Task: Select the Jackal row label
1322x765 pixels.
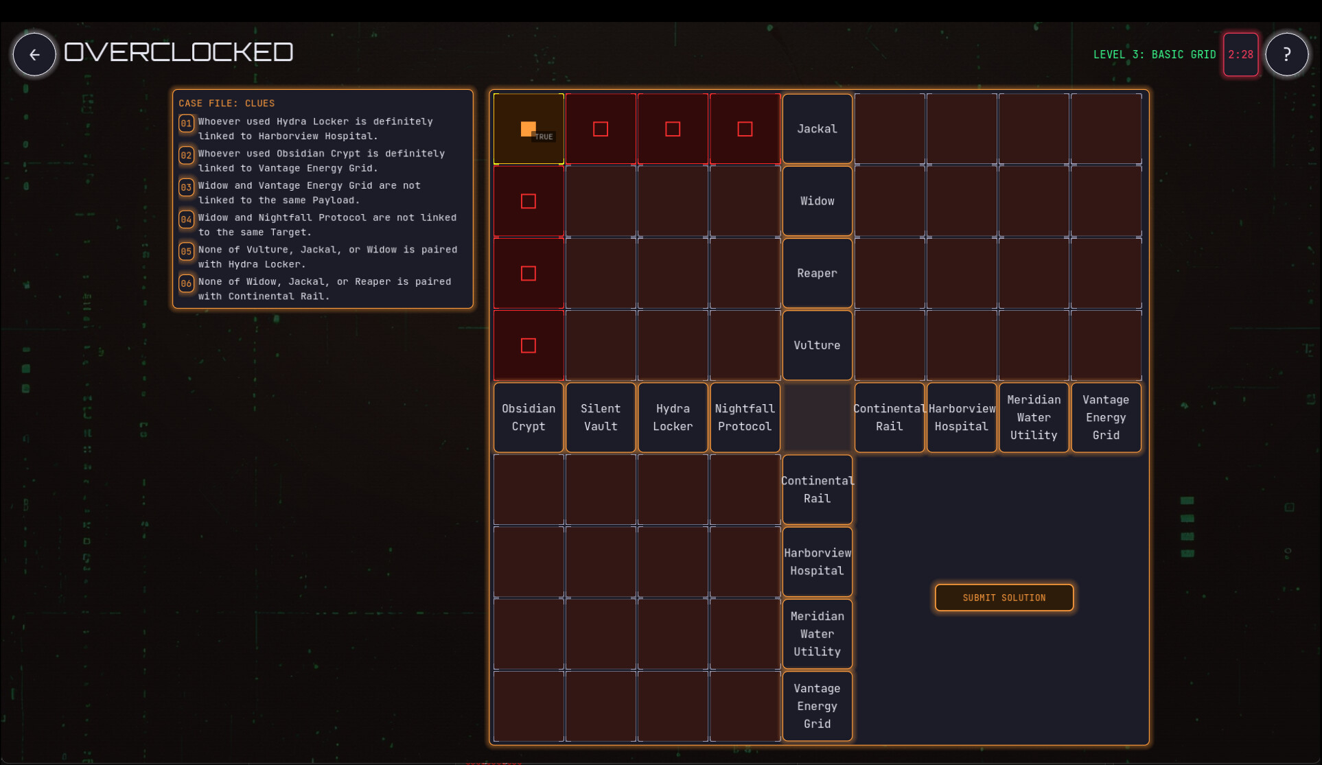Action: click(x=817, y=129)
